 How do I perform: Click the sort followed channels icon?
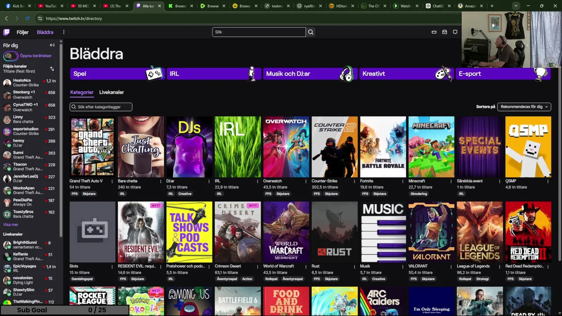tap(52, 69)
